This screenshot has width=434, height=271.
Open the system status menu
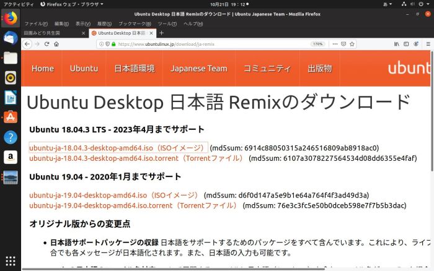[416, 4]
